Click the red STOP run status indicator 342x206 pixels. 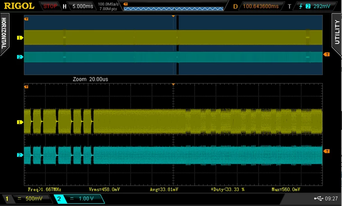tap(50, 6)
